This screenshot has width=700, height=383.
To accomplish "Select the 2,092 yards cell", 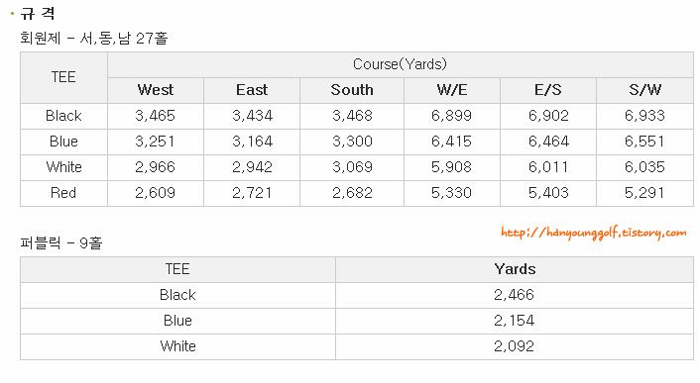I will (x=515, y=346).
